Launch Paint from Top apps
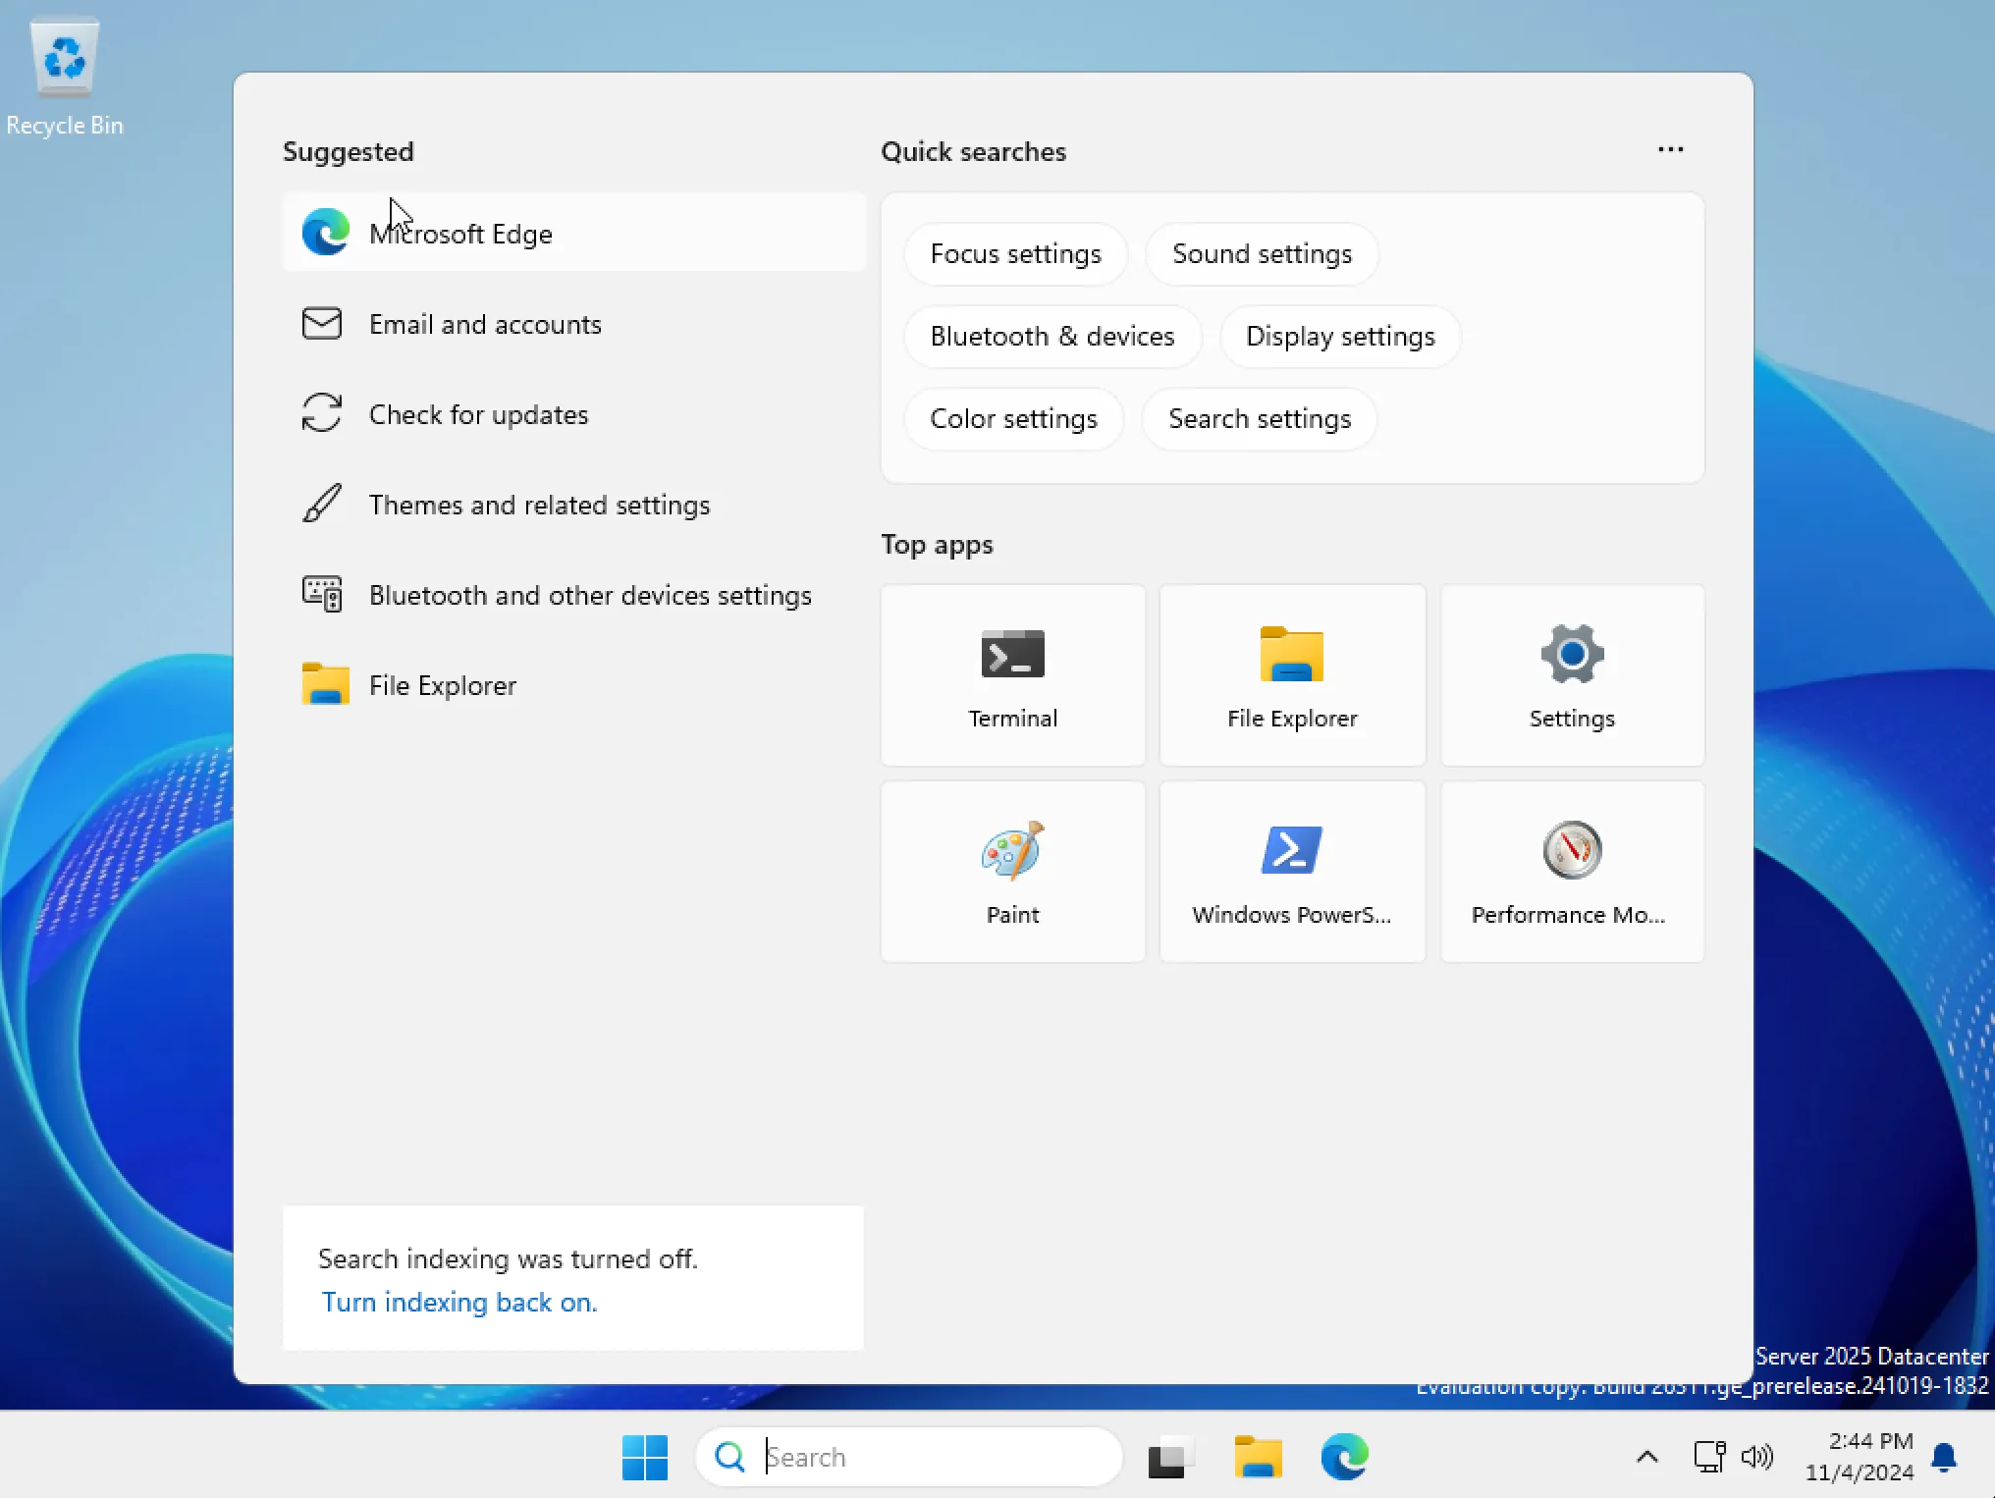Image resolution: width=1995 pixels, height=1498 pixels. point(1012,872)
